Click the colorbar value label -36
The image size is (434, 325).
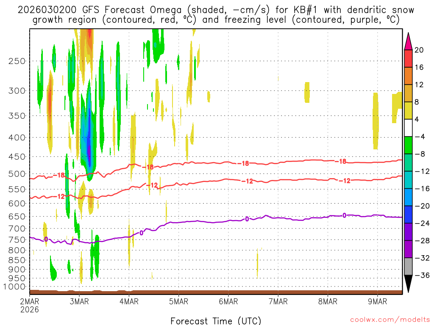423,275
